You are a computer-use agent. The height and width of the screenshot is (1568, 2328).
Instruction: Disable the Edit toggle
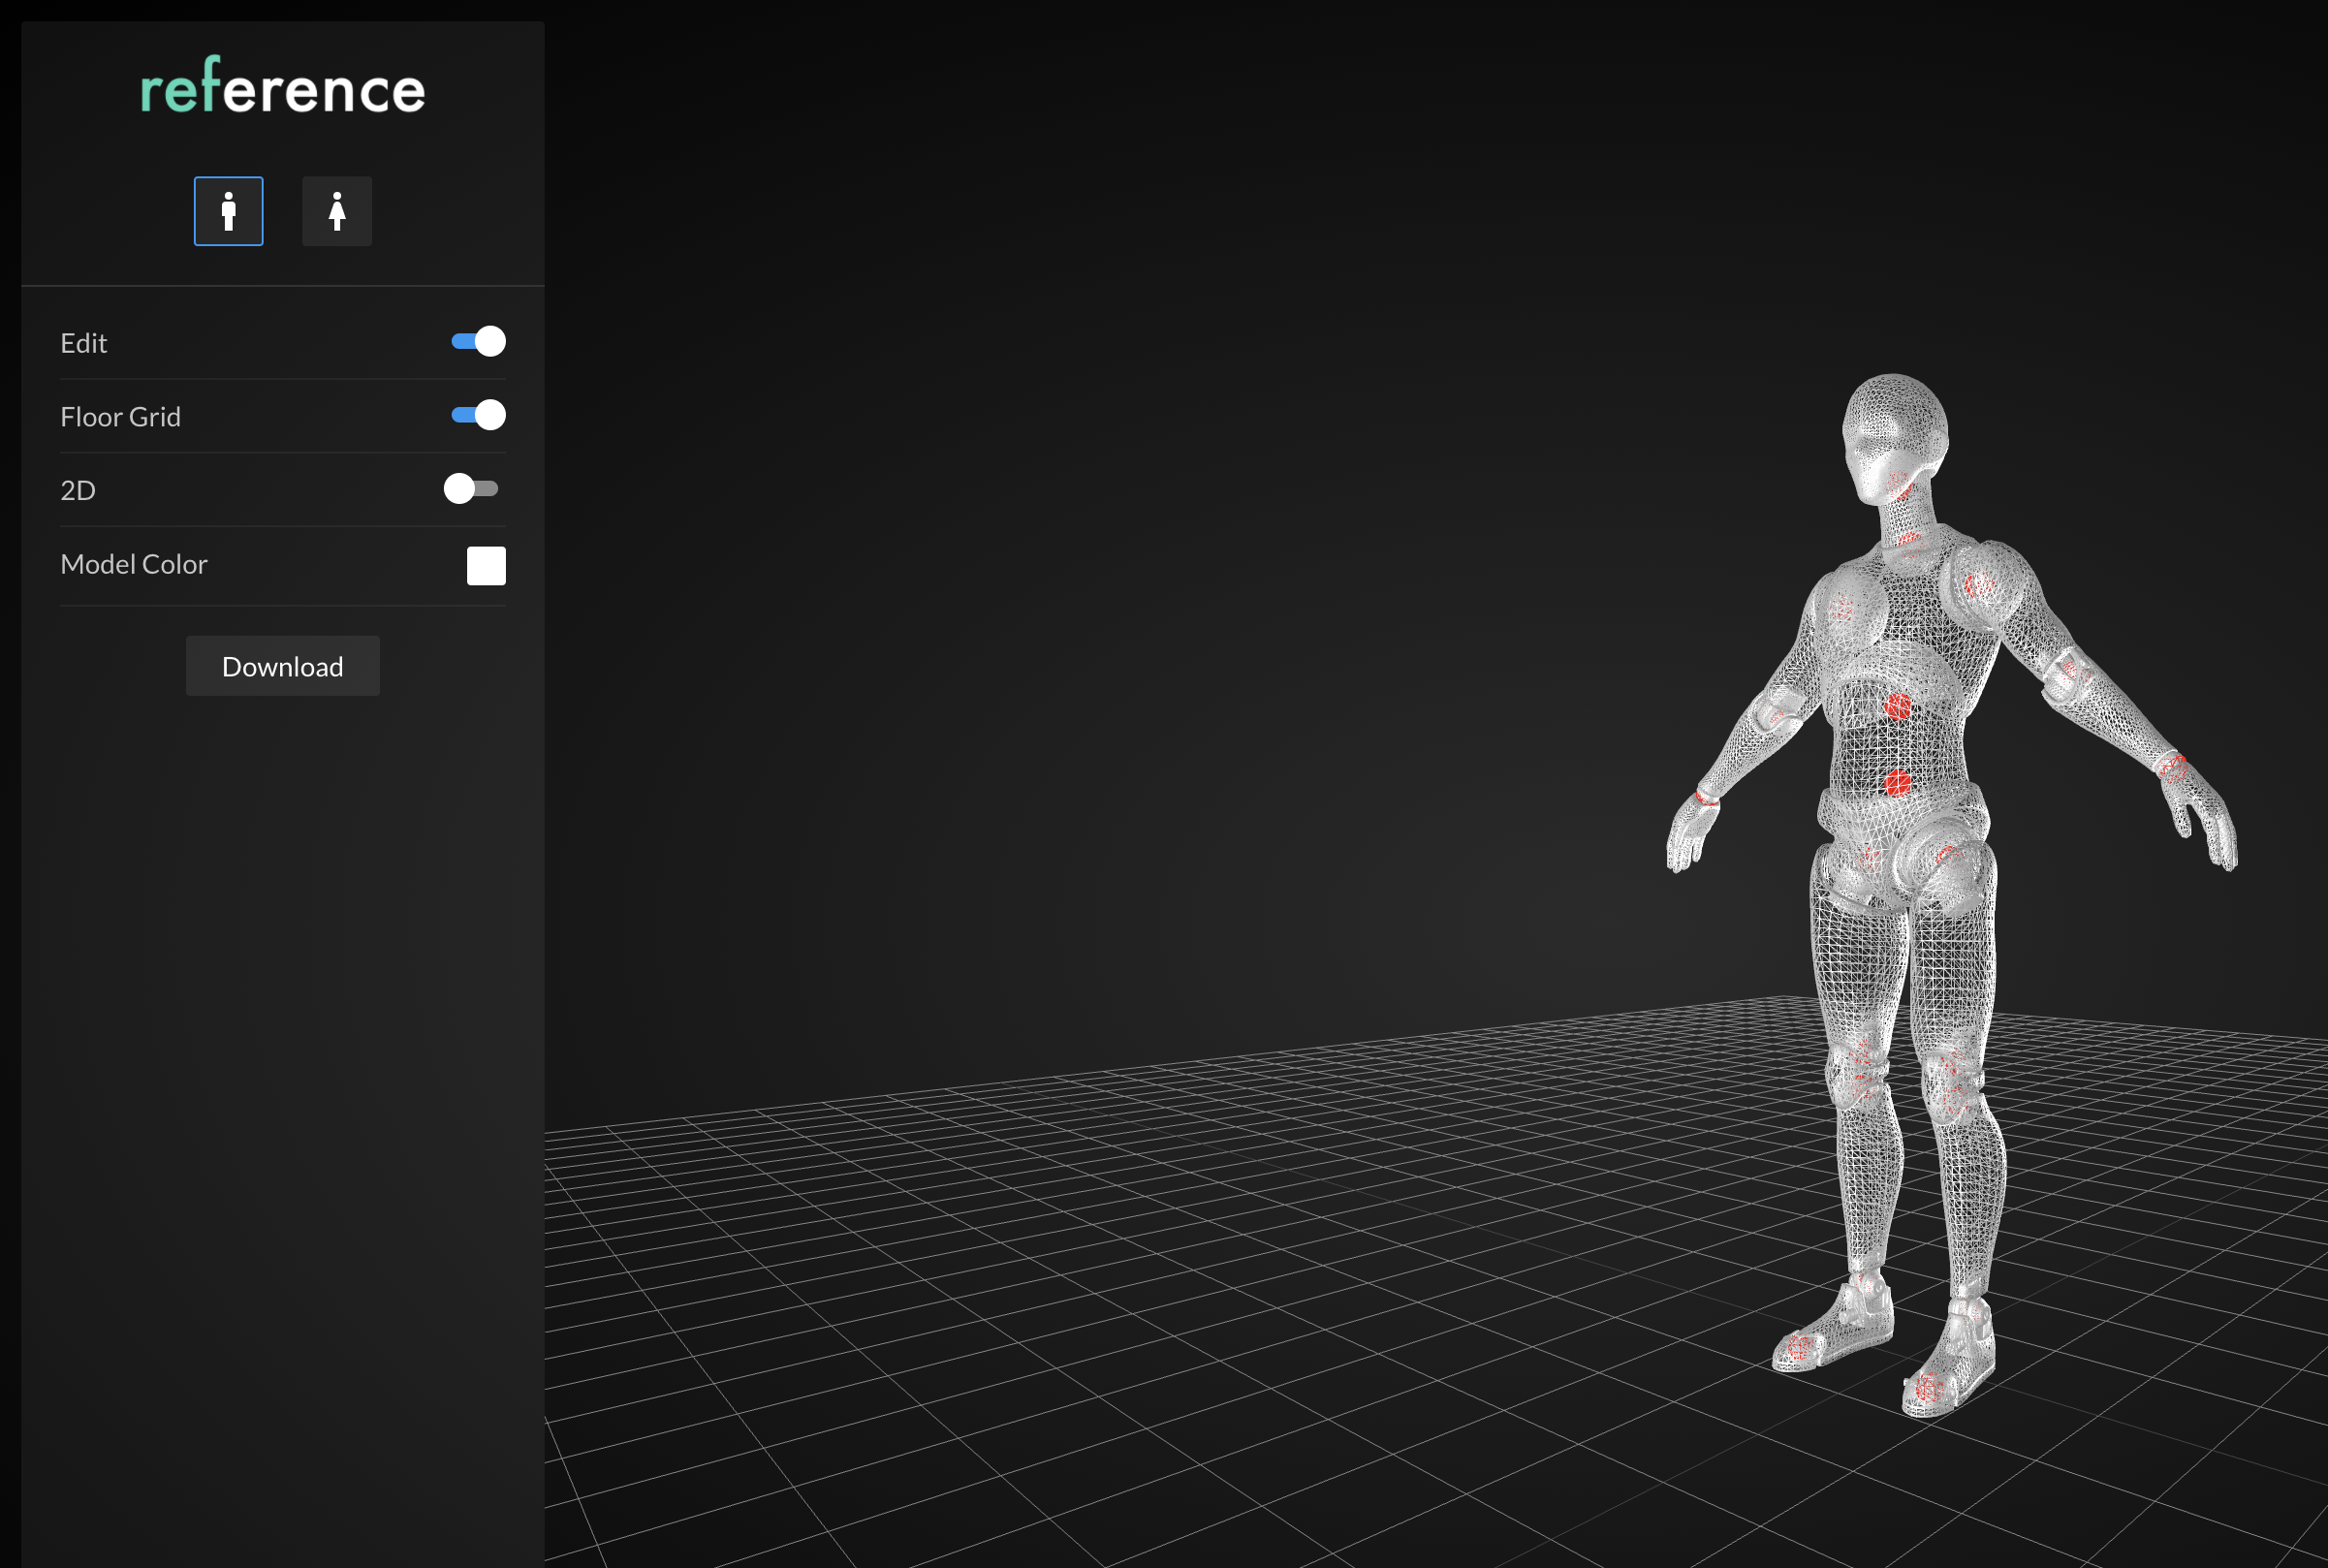[x=477, y=342]
